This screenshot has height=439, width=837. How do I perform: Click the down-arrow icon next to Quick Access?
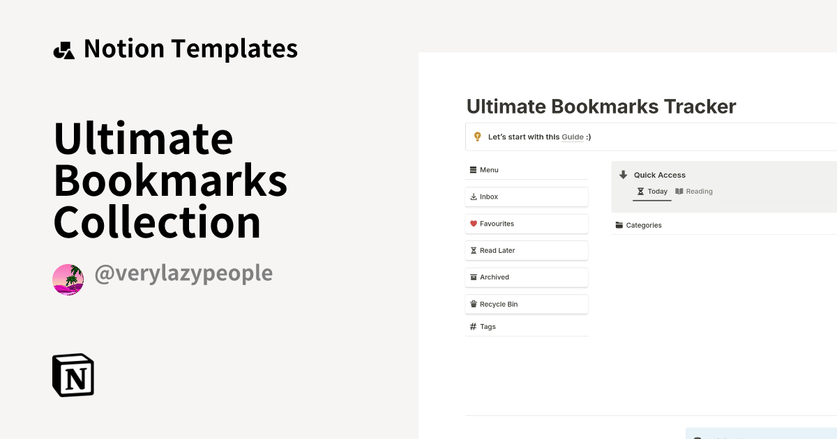click(x=623, y=175)
